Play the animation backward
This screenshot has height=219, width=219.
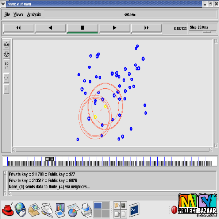51,28
